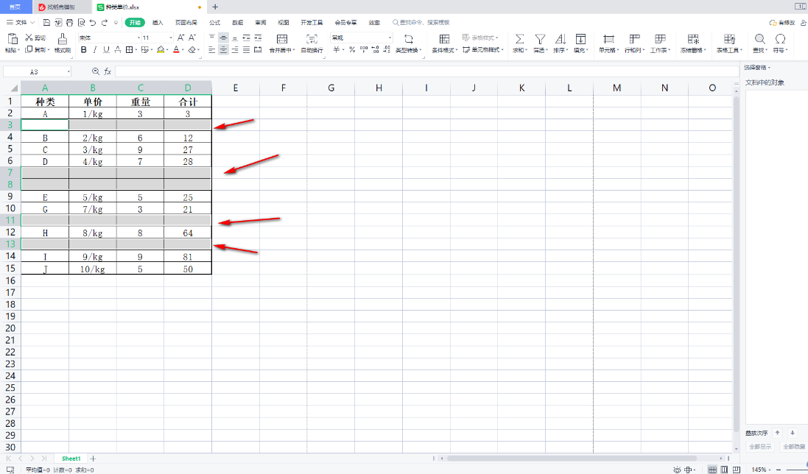Click the search commands (查找命令) box
Image resolution: width=808 pixels, height=474 pixels.
point(421,23)
